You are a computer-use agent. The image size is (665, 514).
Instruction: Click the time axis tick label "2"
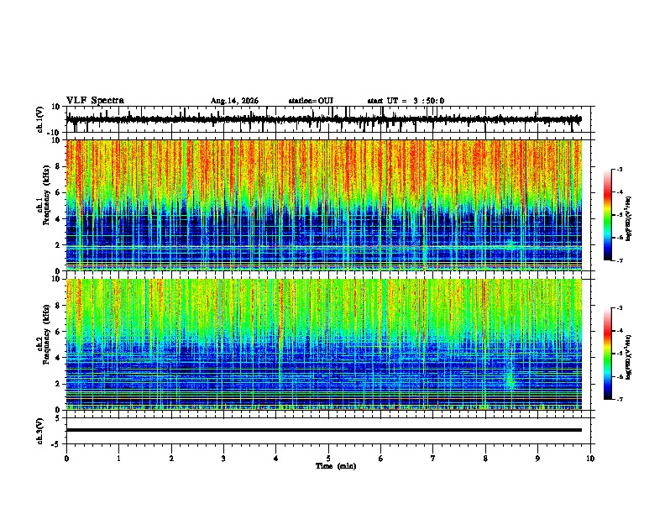[x=171, y=459]
